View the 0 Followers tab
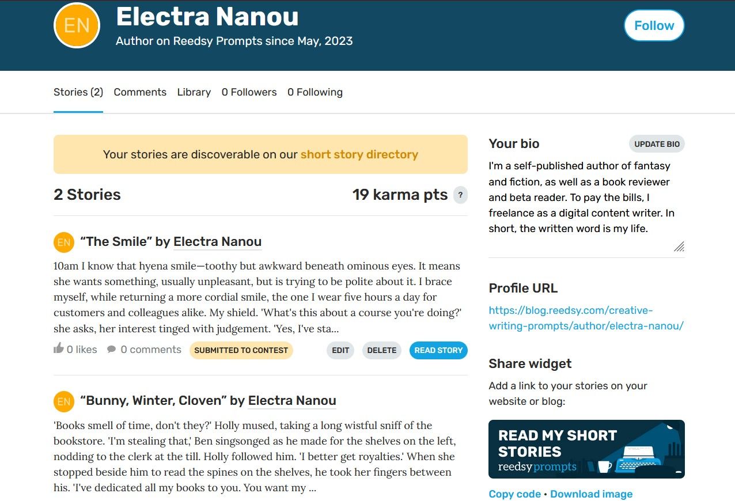 click(249, 92)
